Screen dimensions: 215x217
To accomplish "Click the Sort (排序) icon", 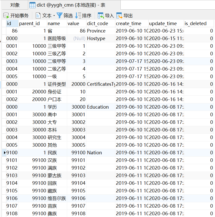I will (78, 15).
